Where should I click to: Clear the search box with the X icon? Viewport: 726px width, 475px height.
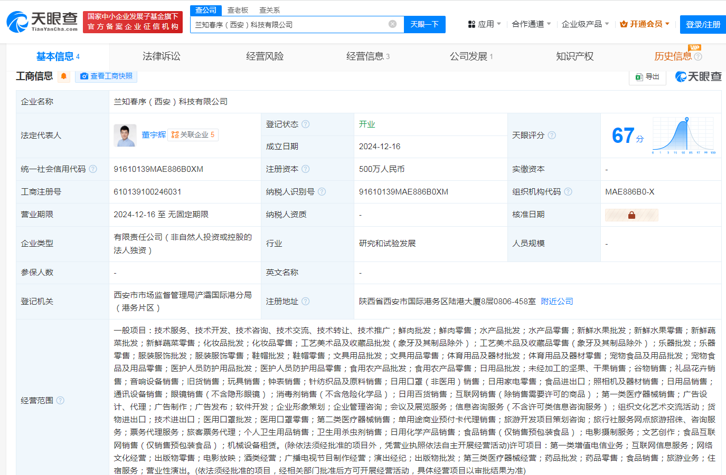pos(392,24)
